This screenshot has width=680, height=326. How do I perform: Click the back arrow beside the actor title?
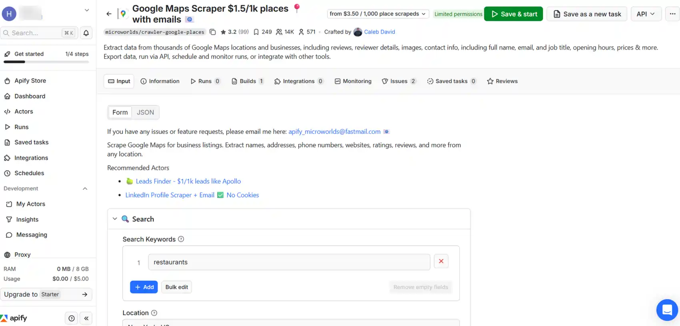109,14
